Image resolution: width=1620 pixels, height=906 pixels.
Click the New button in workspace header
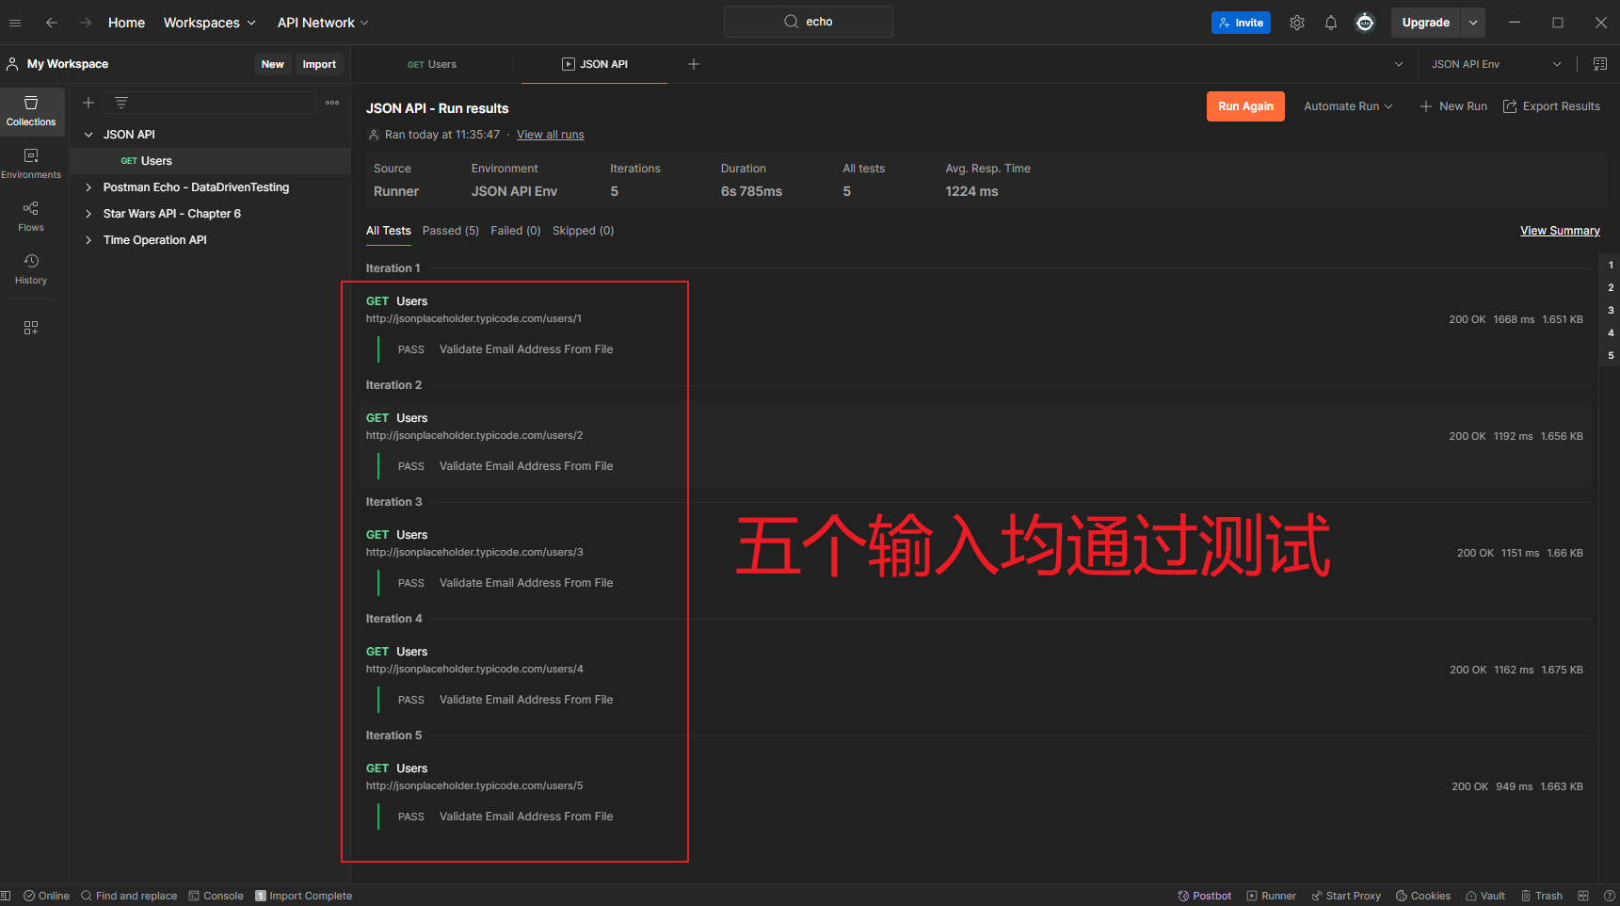click(272, 64)
